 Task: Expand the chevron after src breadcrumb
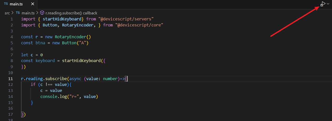[13, 13]
